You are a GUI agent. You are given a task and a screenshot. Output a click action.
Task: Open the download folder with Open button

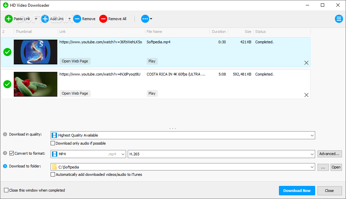[336, 167]
